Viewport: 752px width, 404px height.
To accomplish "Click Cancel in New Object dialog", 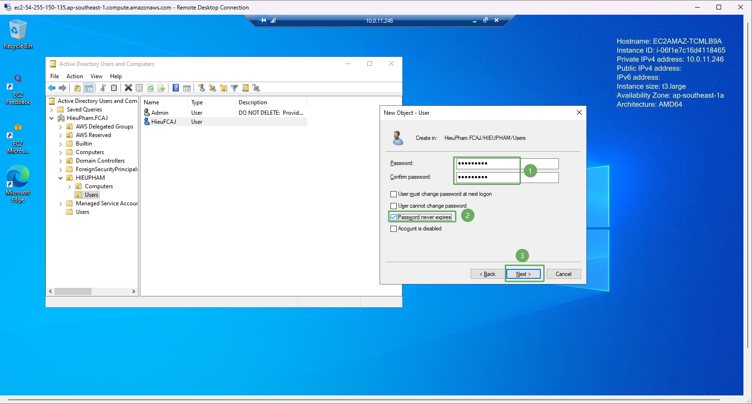I will 564,274.
